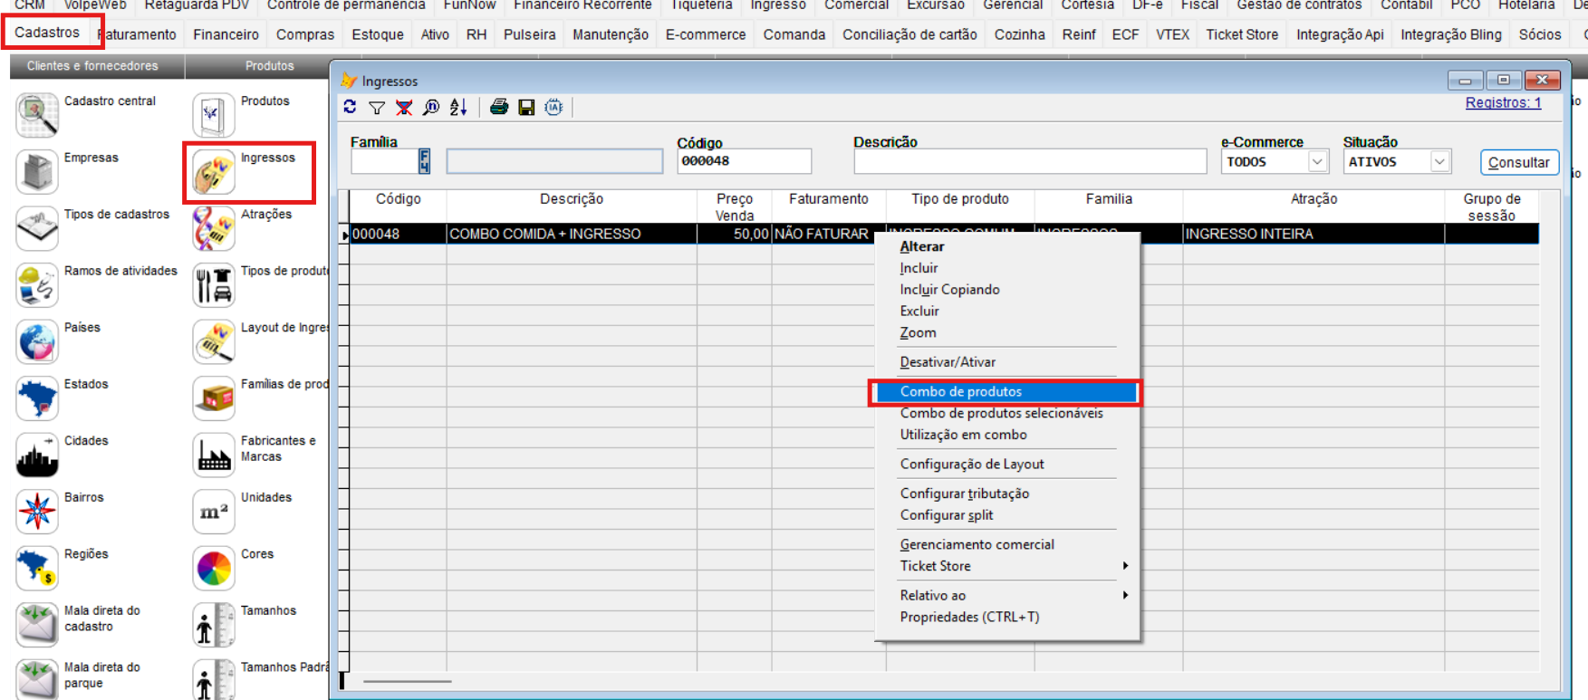Viewport: 1588px width, 700px height.
Task: Open the IA chip icon tool
Action: click(x=553, y=108)
